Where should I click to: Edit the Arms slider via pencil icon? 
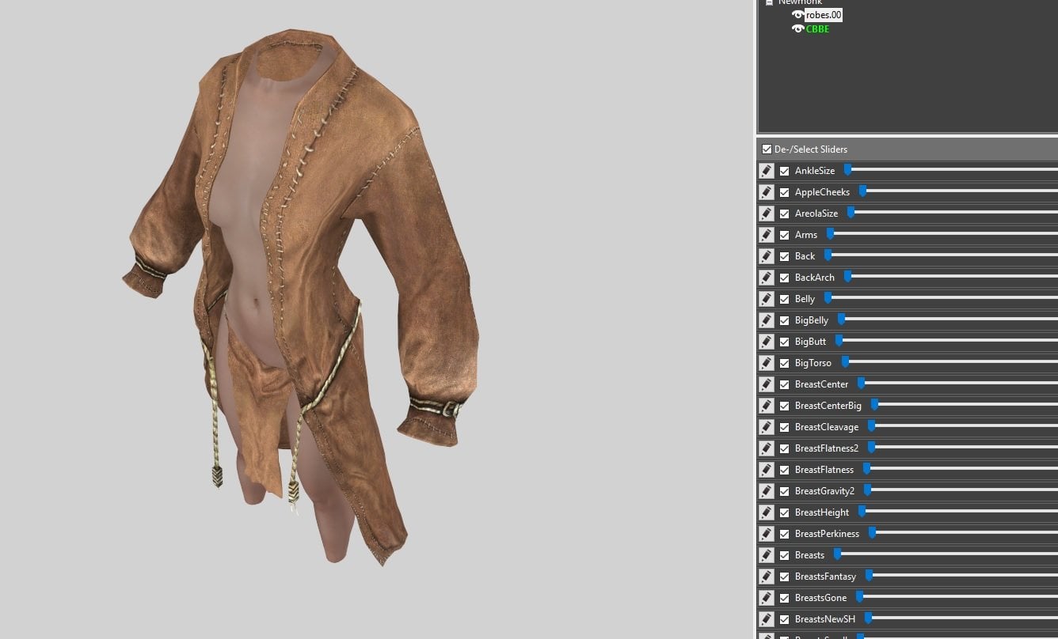pos(766,235)
